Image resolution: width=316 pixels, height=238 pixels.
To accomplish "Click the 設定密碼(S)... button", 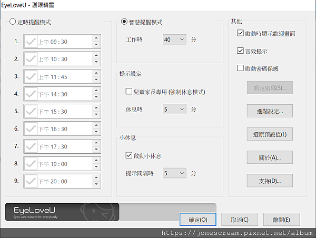I will (270, 87).
